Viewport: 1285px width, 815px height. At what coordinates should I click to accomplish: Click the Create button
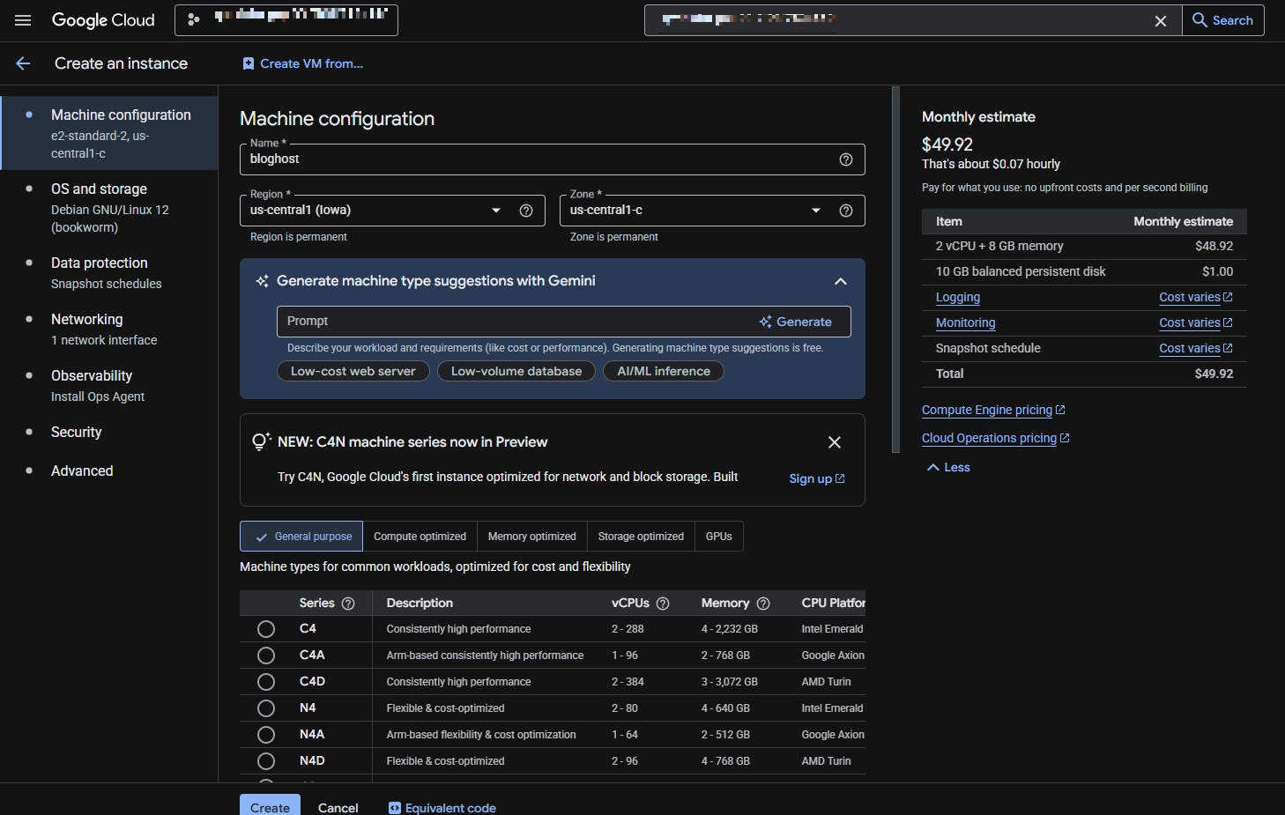(270, 805)
